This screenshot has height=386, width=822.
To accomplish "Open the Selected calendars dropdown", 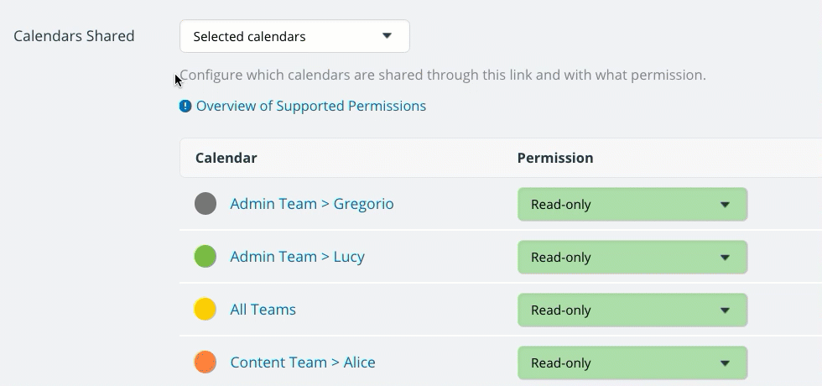I will [294, 36].
